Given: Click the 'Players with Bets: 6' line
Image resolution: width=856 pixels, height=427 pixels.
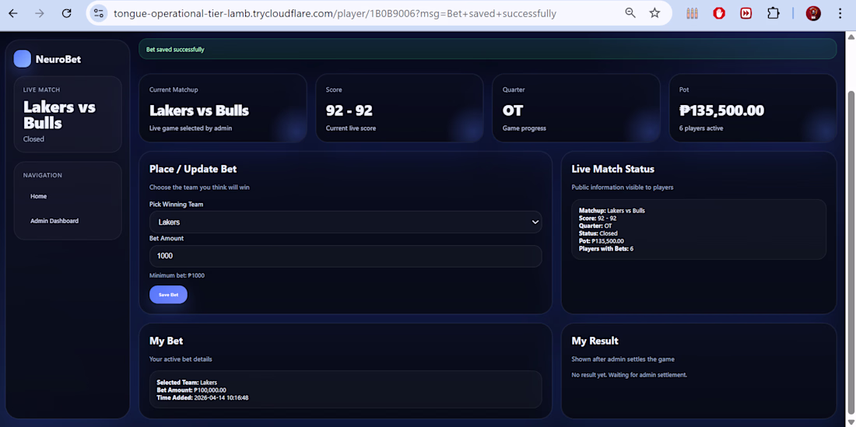Looking at the screenshot, I should click(606, 249).
